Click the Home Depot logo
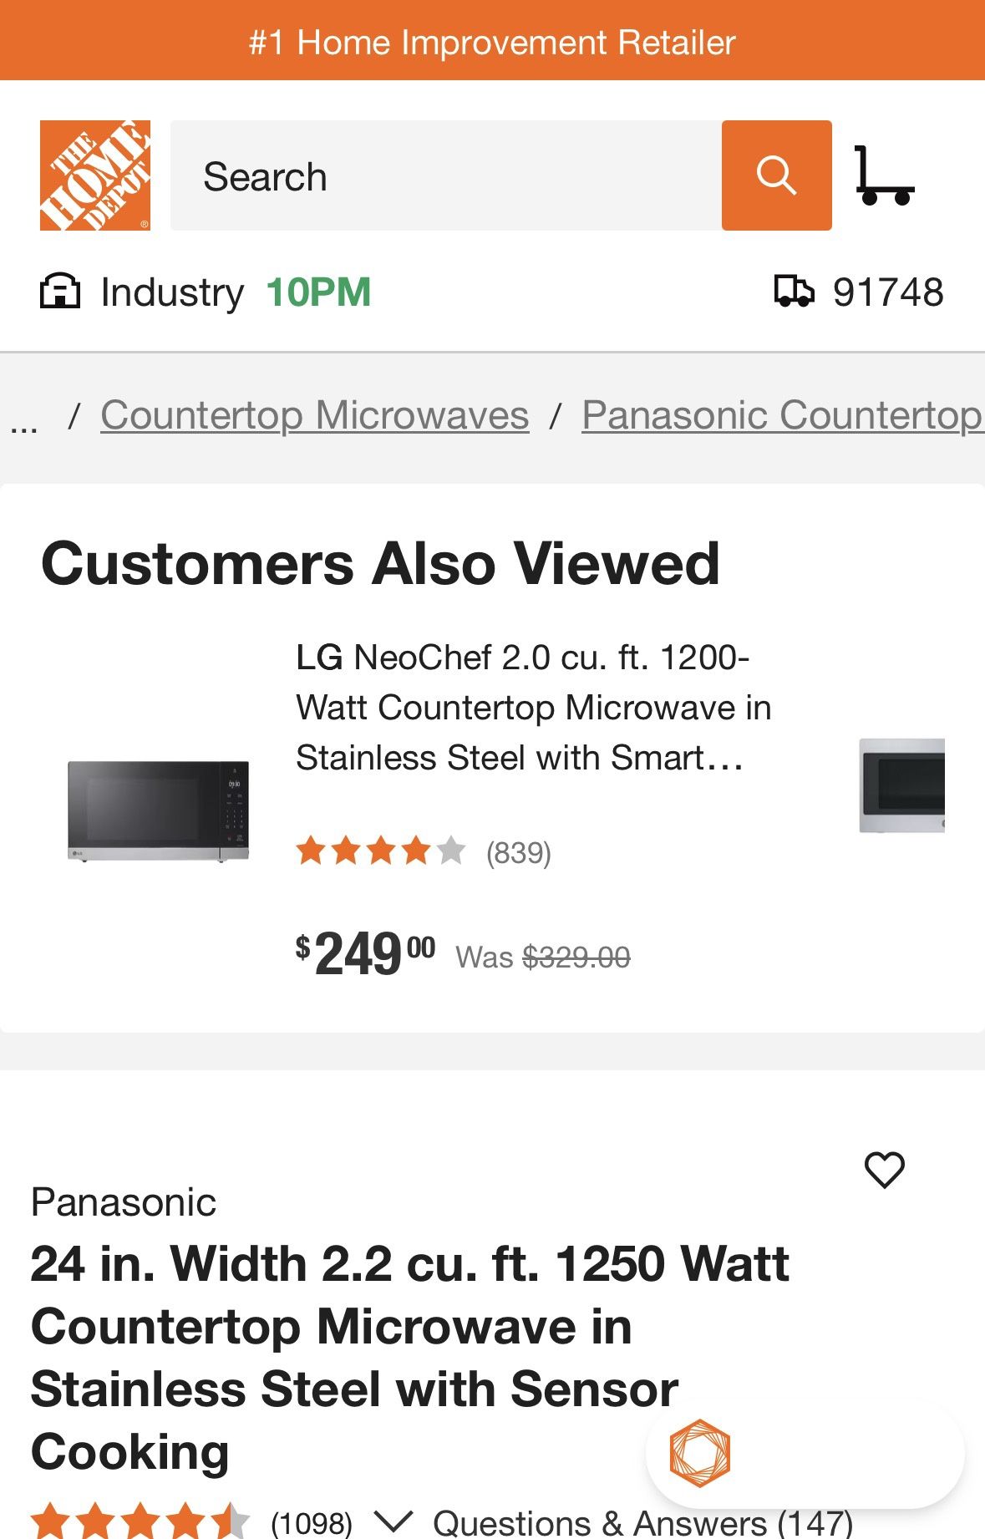This screenshot has width=985, height=1539. pyautogui.click(x=95, y=175)
